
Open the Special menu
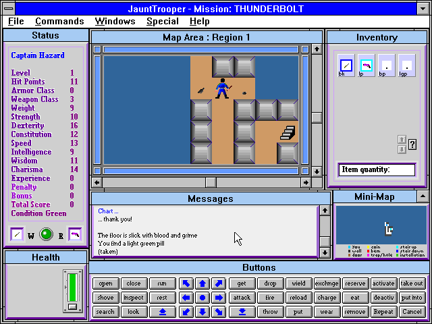[x=163, y=22]
